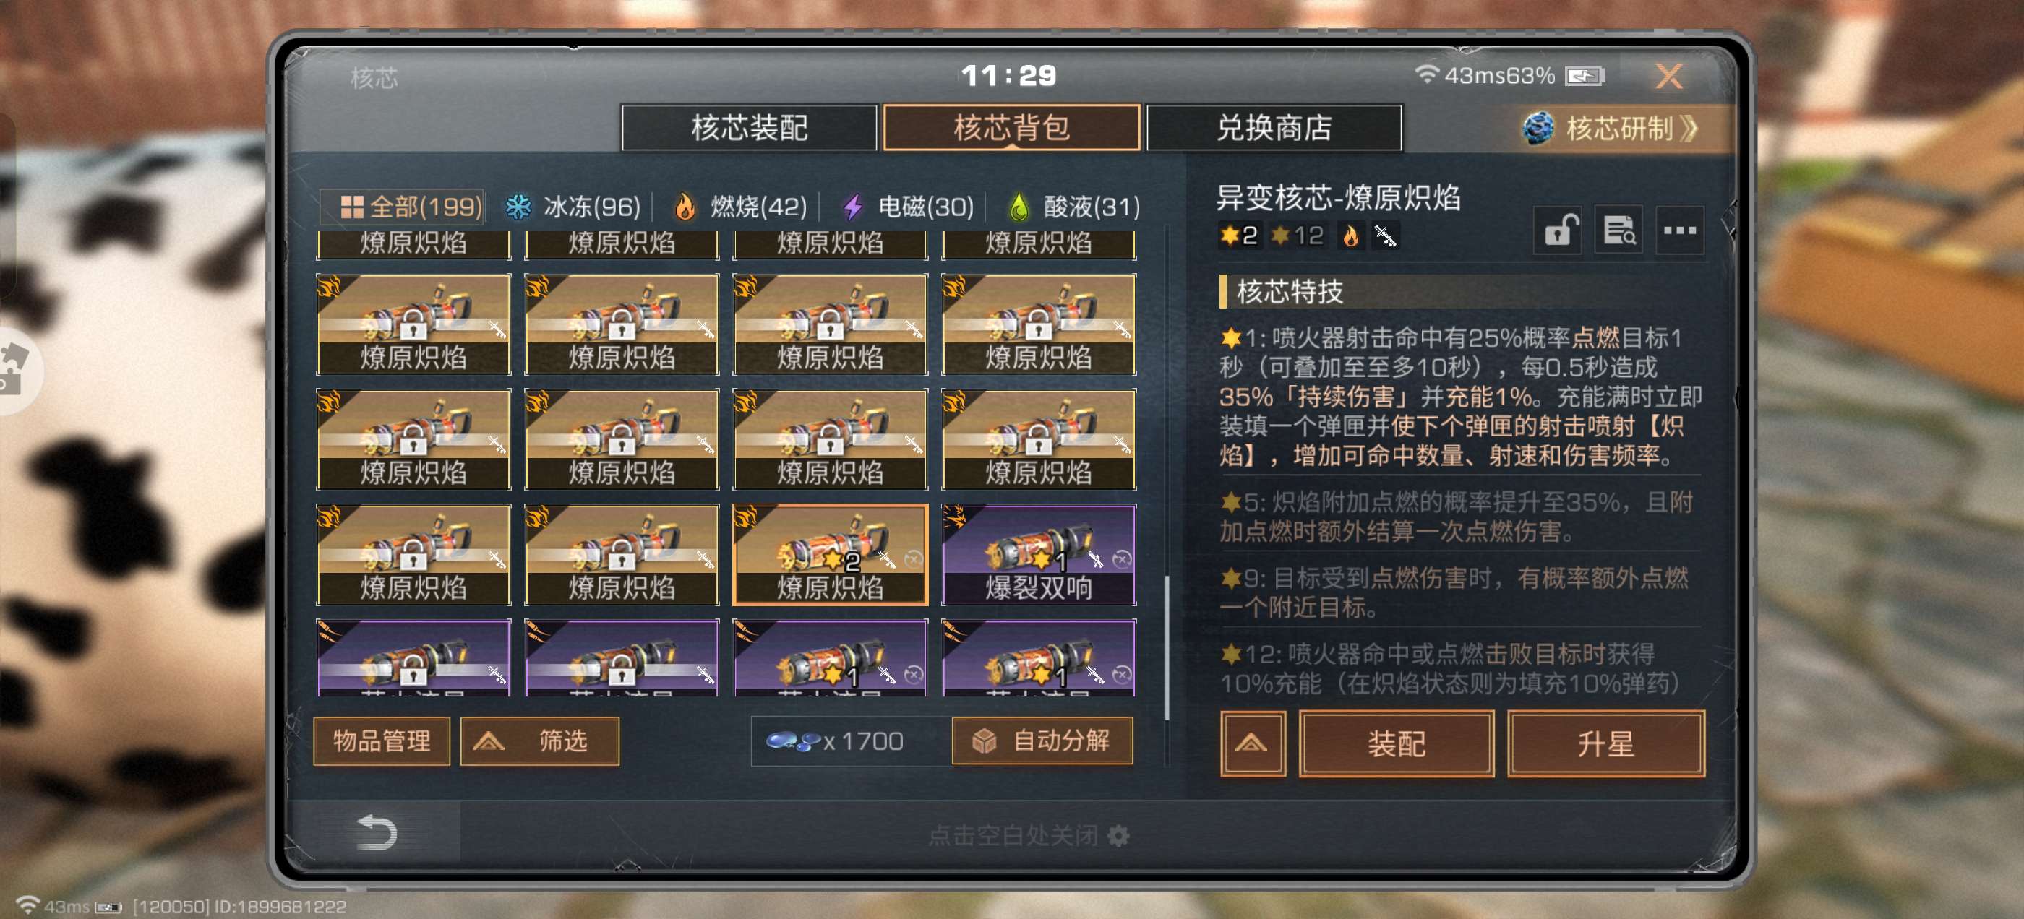Switch to the 核芯装配 tab
Image resolution: width=2024 pixels, height=919 pixels.
tap(749, 127)
